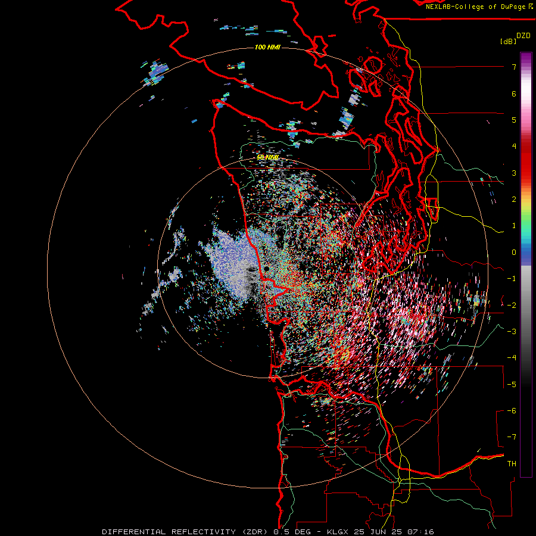
Task: Click the -7 value on color scale
Action: pos(512,437)
